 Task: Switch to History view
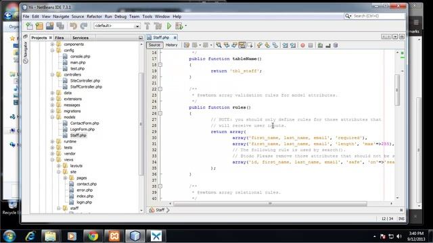tap(171, 45)
